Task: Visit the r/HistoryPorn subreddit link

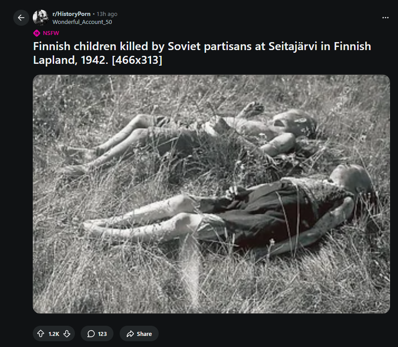Action: pos(71,14)
